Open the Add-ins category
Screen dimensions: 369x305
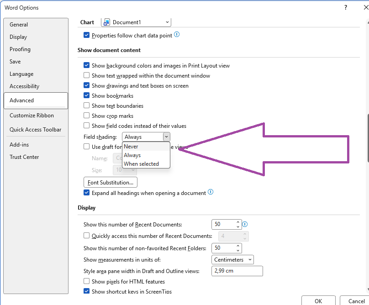pos(36,144)
